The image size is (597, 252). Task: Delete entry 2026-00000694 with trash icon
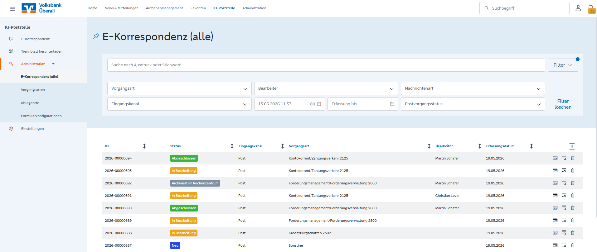coord(573,158)
